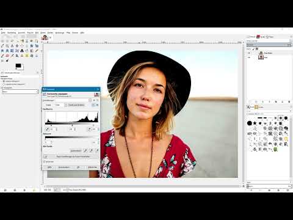The image size is (293, 220).
Task: Open the layers dock configure menu arrow
Action: click(291, 37)
